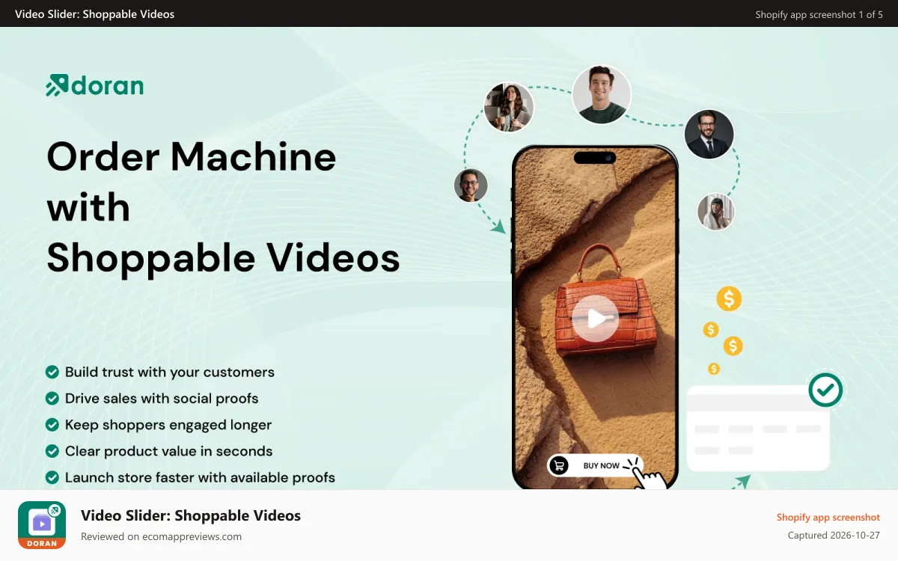This screenshot has height=561, width=898.
Task: Select the man in suit avatar
Action: (709, 134)
